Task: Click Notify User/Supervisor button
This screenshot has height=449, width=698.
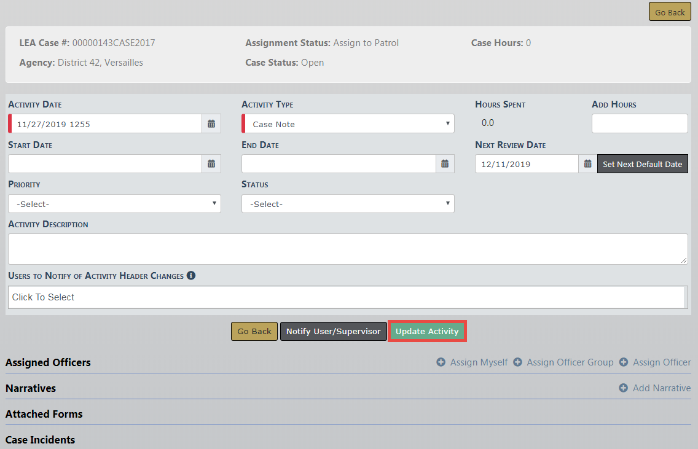Action: coord(333,332)
